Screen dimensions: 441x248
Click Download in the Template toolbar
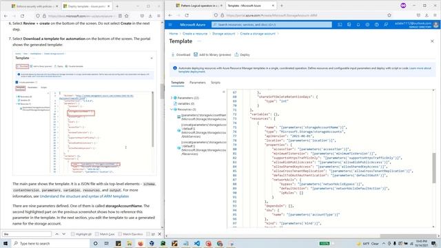(x=181, y=55)
